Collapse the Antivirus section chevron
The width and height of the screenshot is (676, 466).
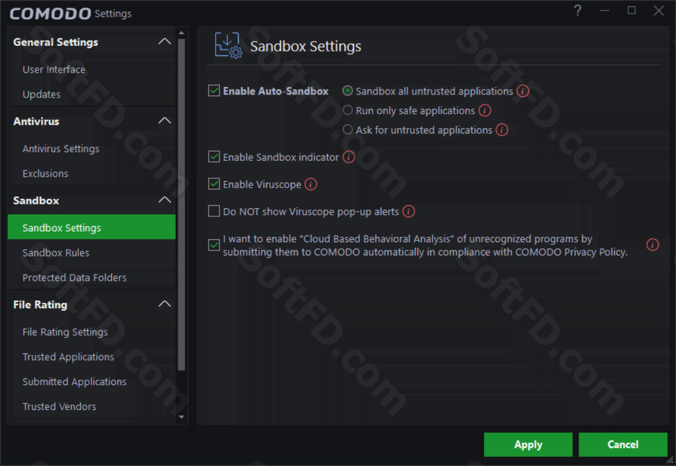pos(165,121)
